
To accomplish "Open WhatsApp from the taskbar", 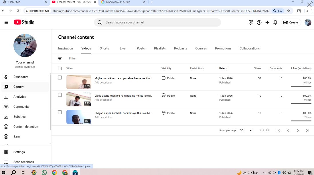I will (44, 172).
